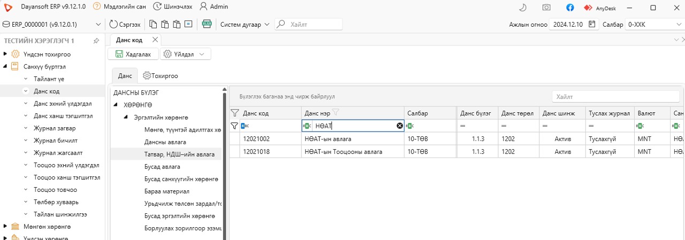This screenshot has height=240, width=685.
Task: Click the top toolbar Хайлт search field
Action: 309,24
